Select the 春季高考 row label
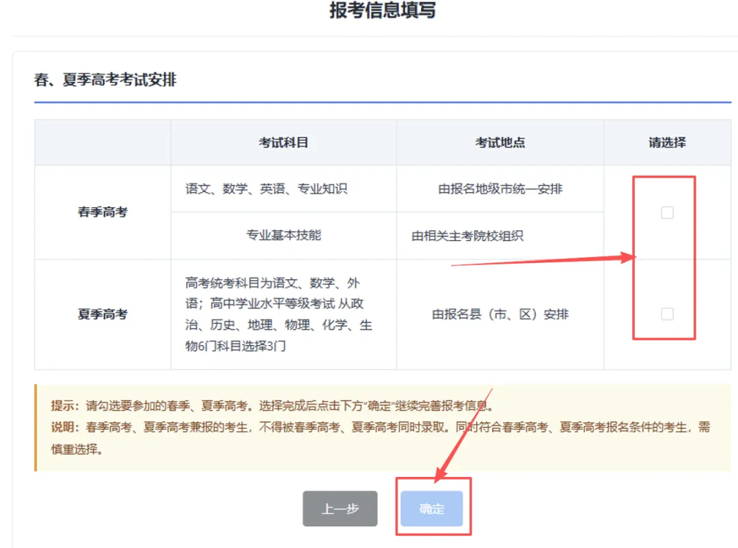 pos(102,212)
